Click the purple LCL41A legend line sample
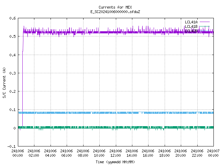This screenshot has height=165, width=220. click(x=205, y=22)
